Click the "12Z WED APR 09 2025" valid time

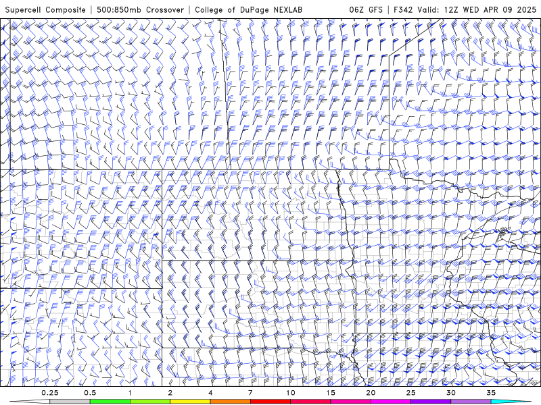tap(490, 9)
